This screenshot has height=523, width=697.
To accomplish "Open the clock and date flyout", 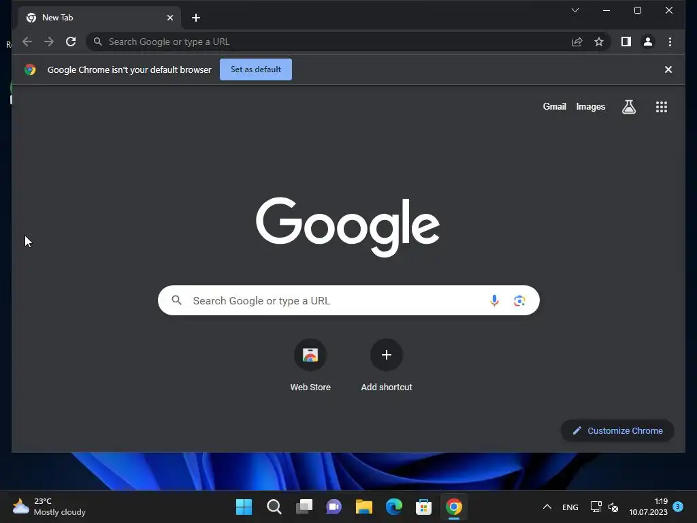I will tap(648, 507).
